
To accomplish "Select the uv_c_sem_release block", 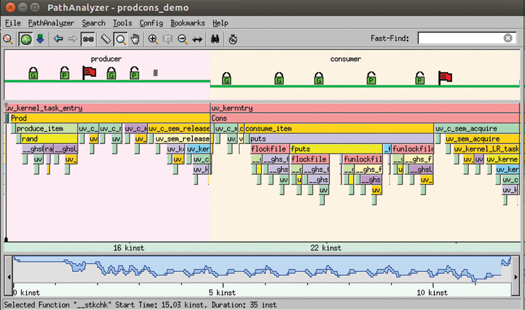I will [179, 128].
